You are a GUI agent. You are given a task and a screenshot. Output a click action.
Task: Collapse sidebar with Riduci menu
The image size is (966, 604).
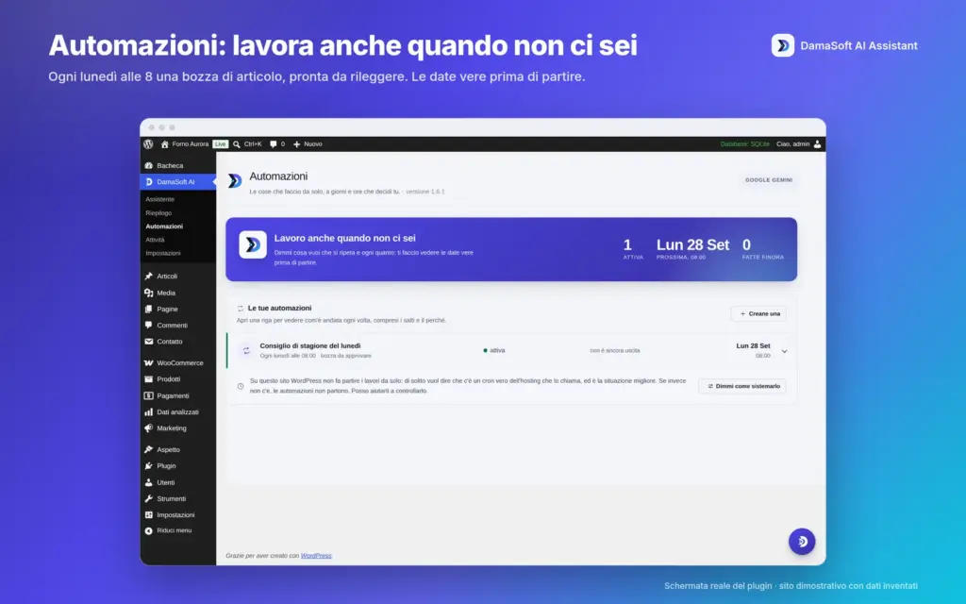[x=168, y=530]
